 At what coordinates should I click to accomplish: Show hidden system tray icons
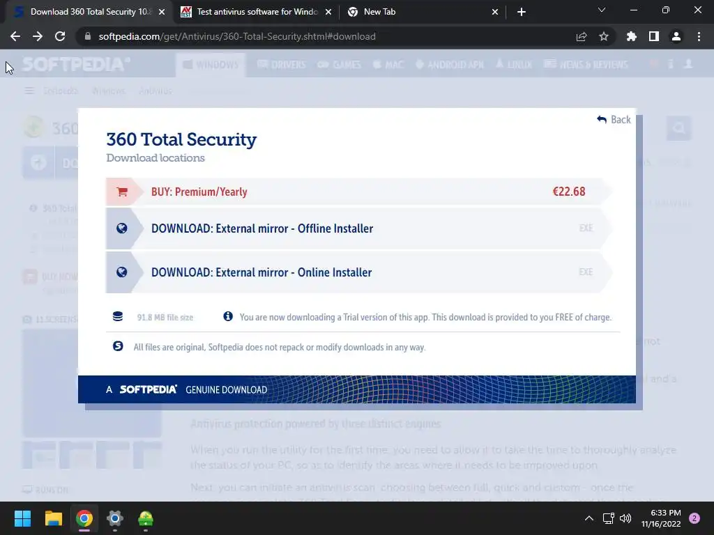point(588,518)
